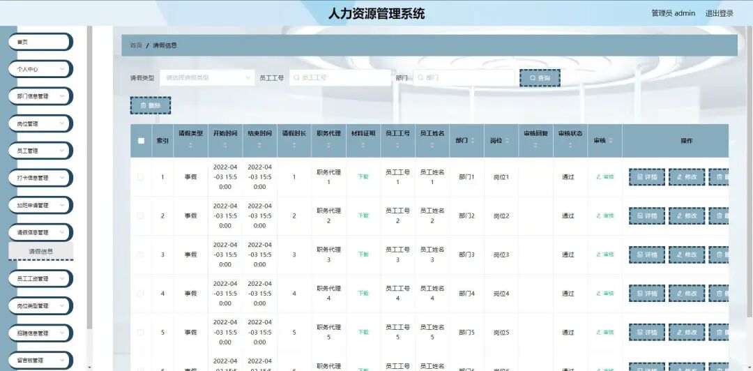The image size is (753, 371).
Task: Expand 招聘信息管理 sidebar menu
Action: tap(40, 333)
